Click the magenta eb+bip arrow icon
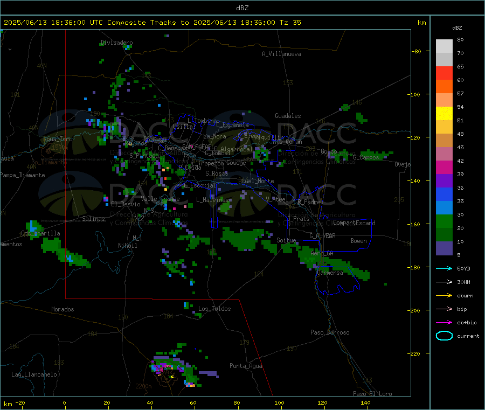Screen dimensions: 485x410 (444, 322)
